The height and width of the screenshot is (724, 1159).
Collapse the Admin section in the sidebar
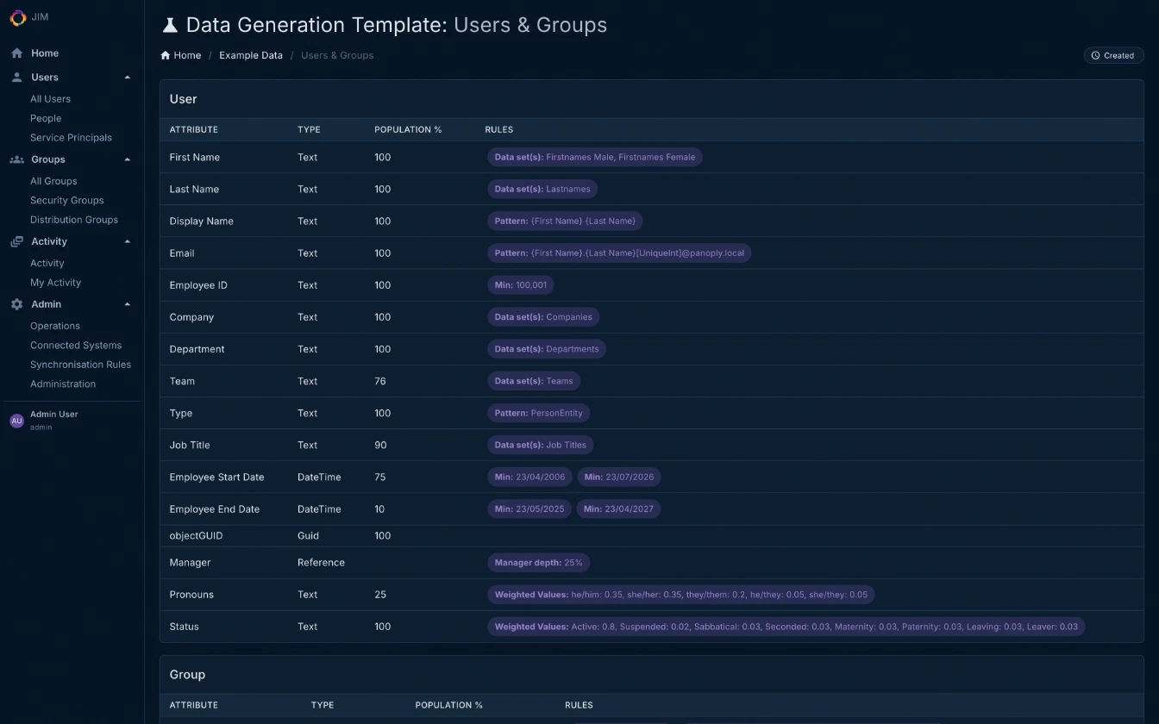point(127,304)
